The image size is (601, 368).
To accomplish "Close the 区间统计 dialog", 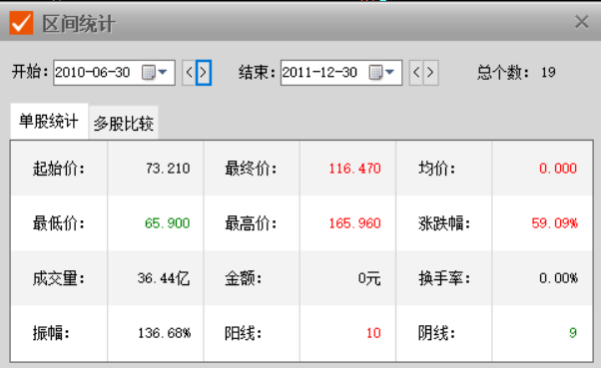I will point(581,22).
